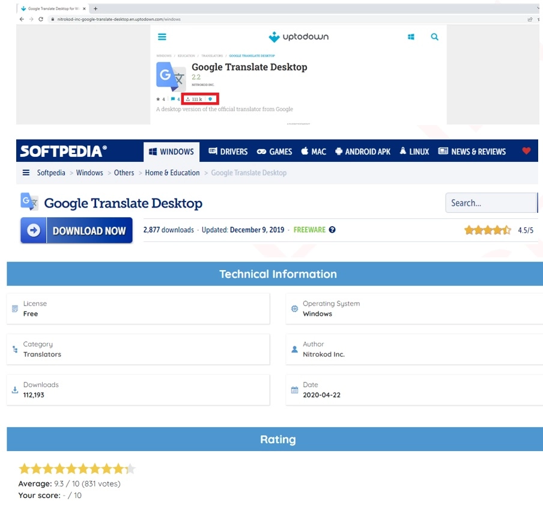
Task: Reload the browser page
Action: (x=41, y=19)
